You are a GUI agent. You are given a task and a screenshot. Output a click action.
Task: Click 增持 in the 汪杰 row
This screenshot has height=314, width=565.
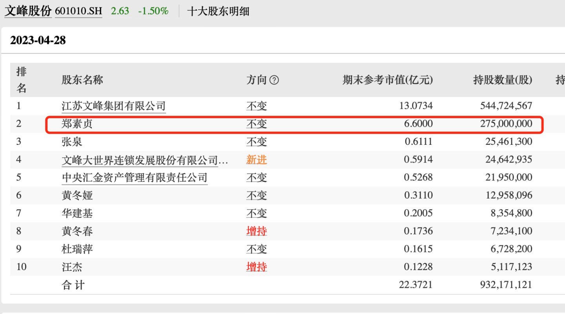[x=257, y=267]
